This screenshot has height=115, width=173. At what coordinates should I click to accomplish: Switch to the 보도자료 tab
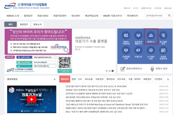(121, 79)
